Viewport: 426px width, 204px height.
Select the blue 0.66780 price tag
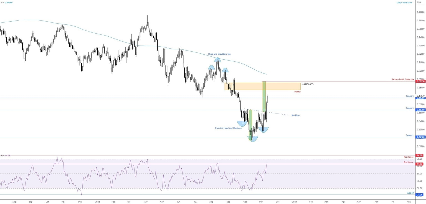pyautogui.click(x=420, y=98)
